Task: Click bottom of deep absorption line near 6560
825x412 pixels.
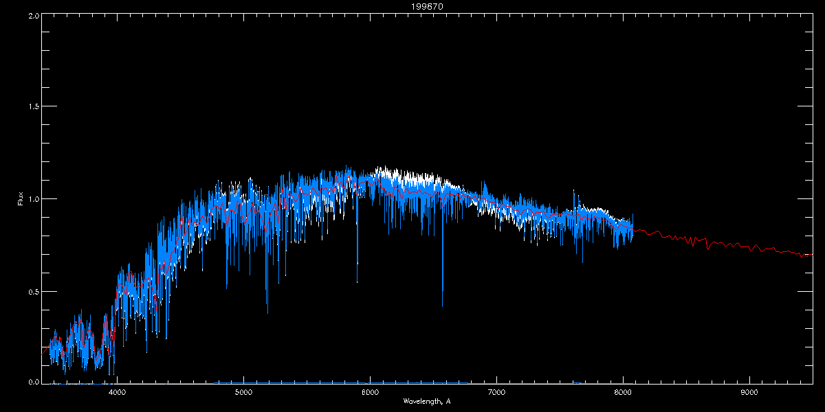Action: click(x=442, y=305)
